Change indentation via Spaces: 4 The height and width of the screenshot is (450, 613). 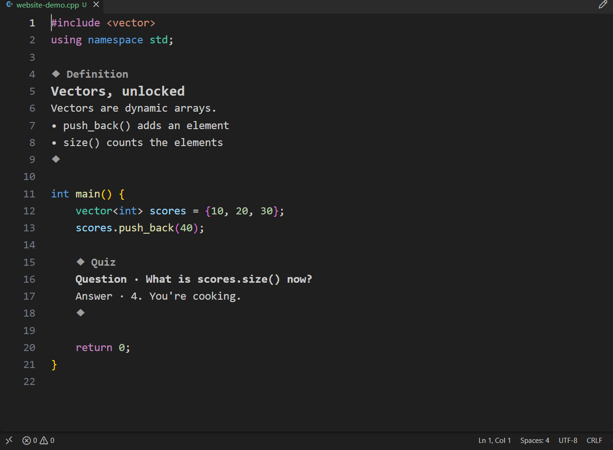(x=535, y=440)
